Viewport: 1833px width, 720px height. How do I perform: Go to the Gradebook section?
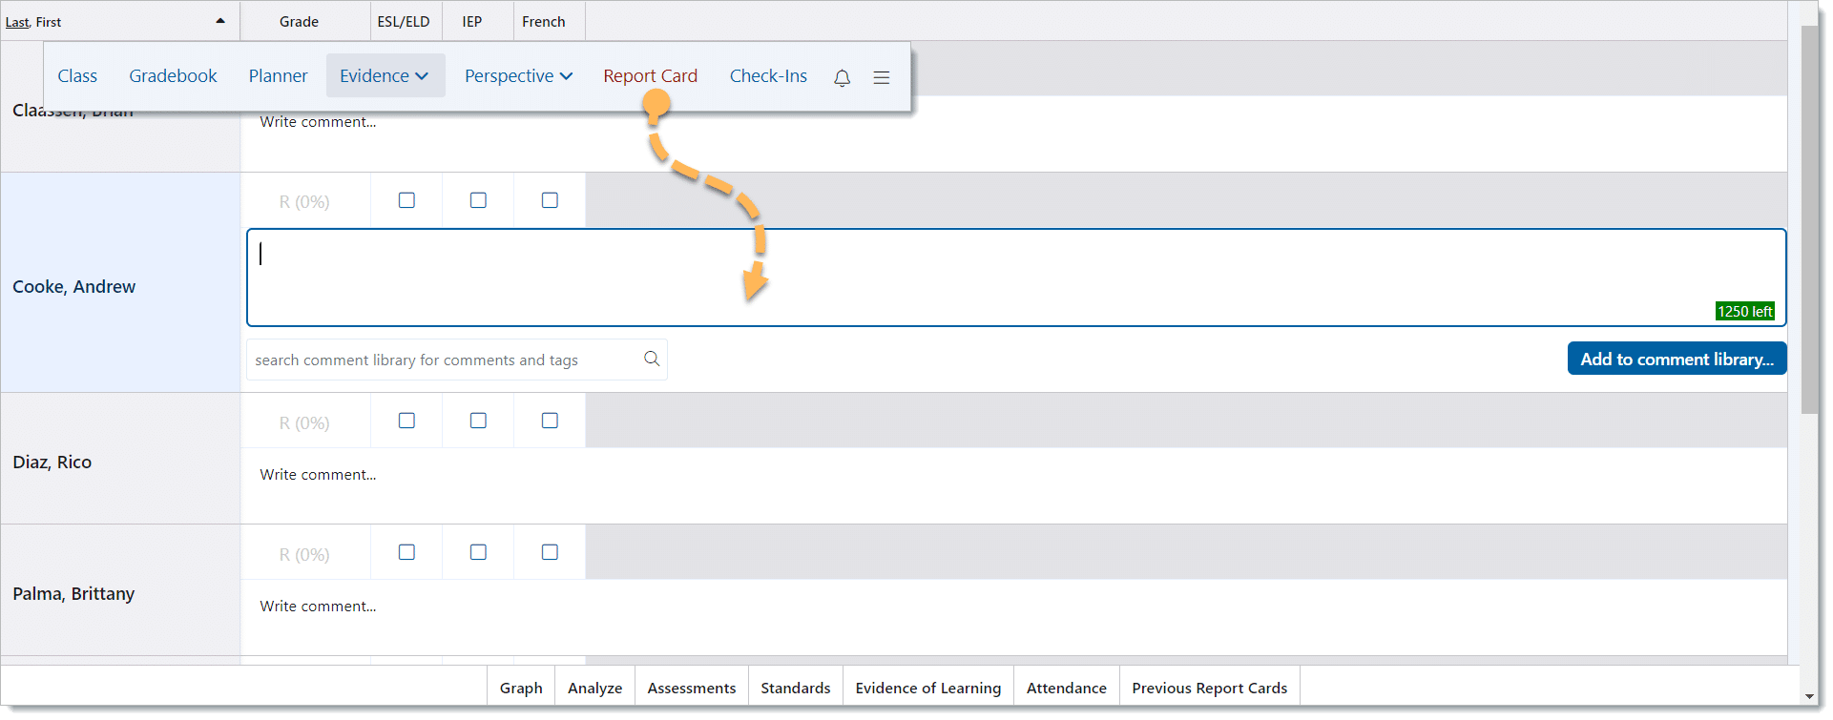click(x=173, y=76)
